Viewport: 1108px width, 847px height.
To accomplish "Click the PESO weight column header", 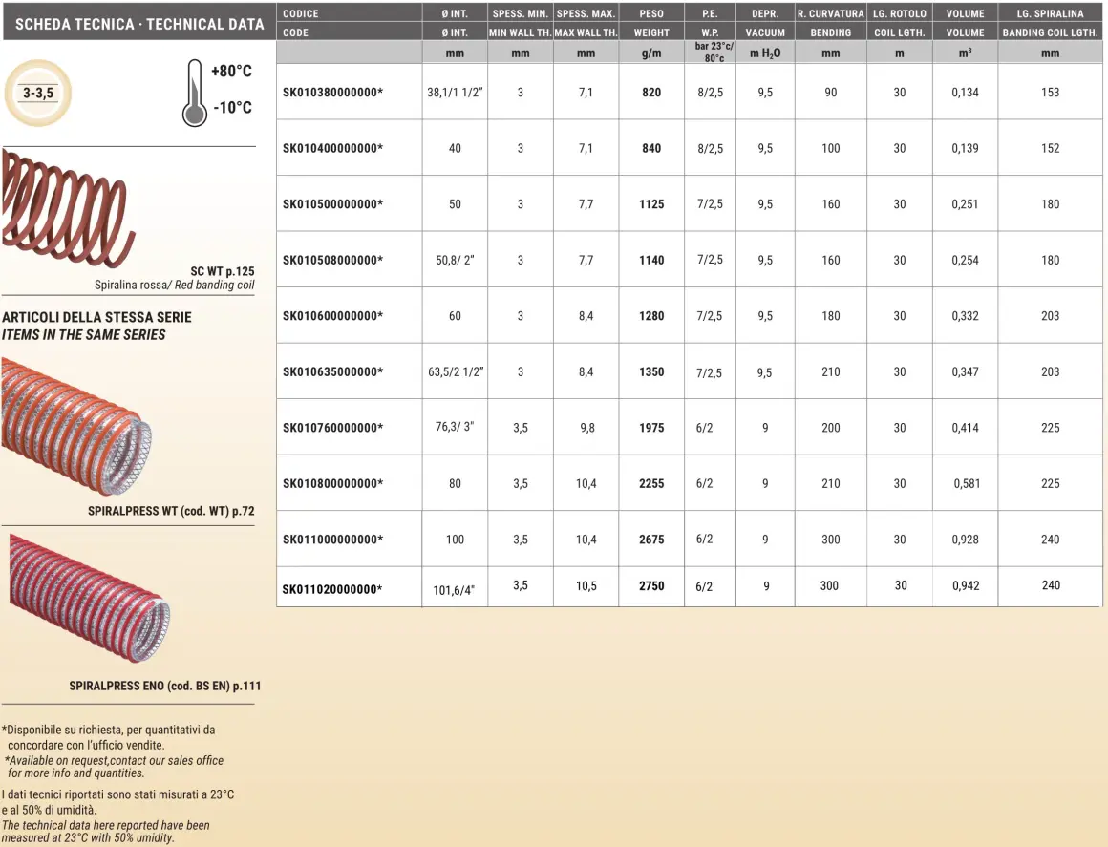I will click(x=651, y=14).
